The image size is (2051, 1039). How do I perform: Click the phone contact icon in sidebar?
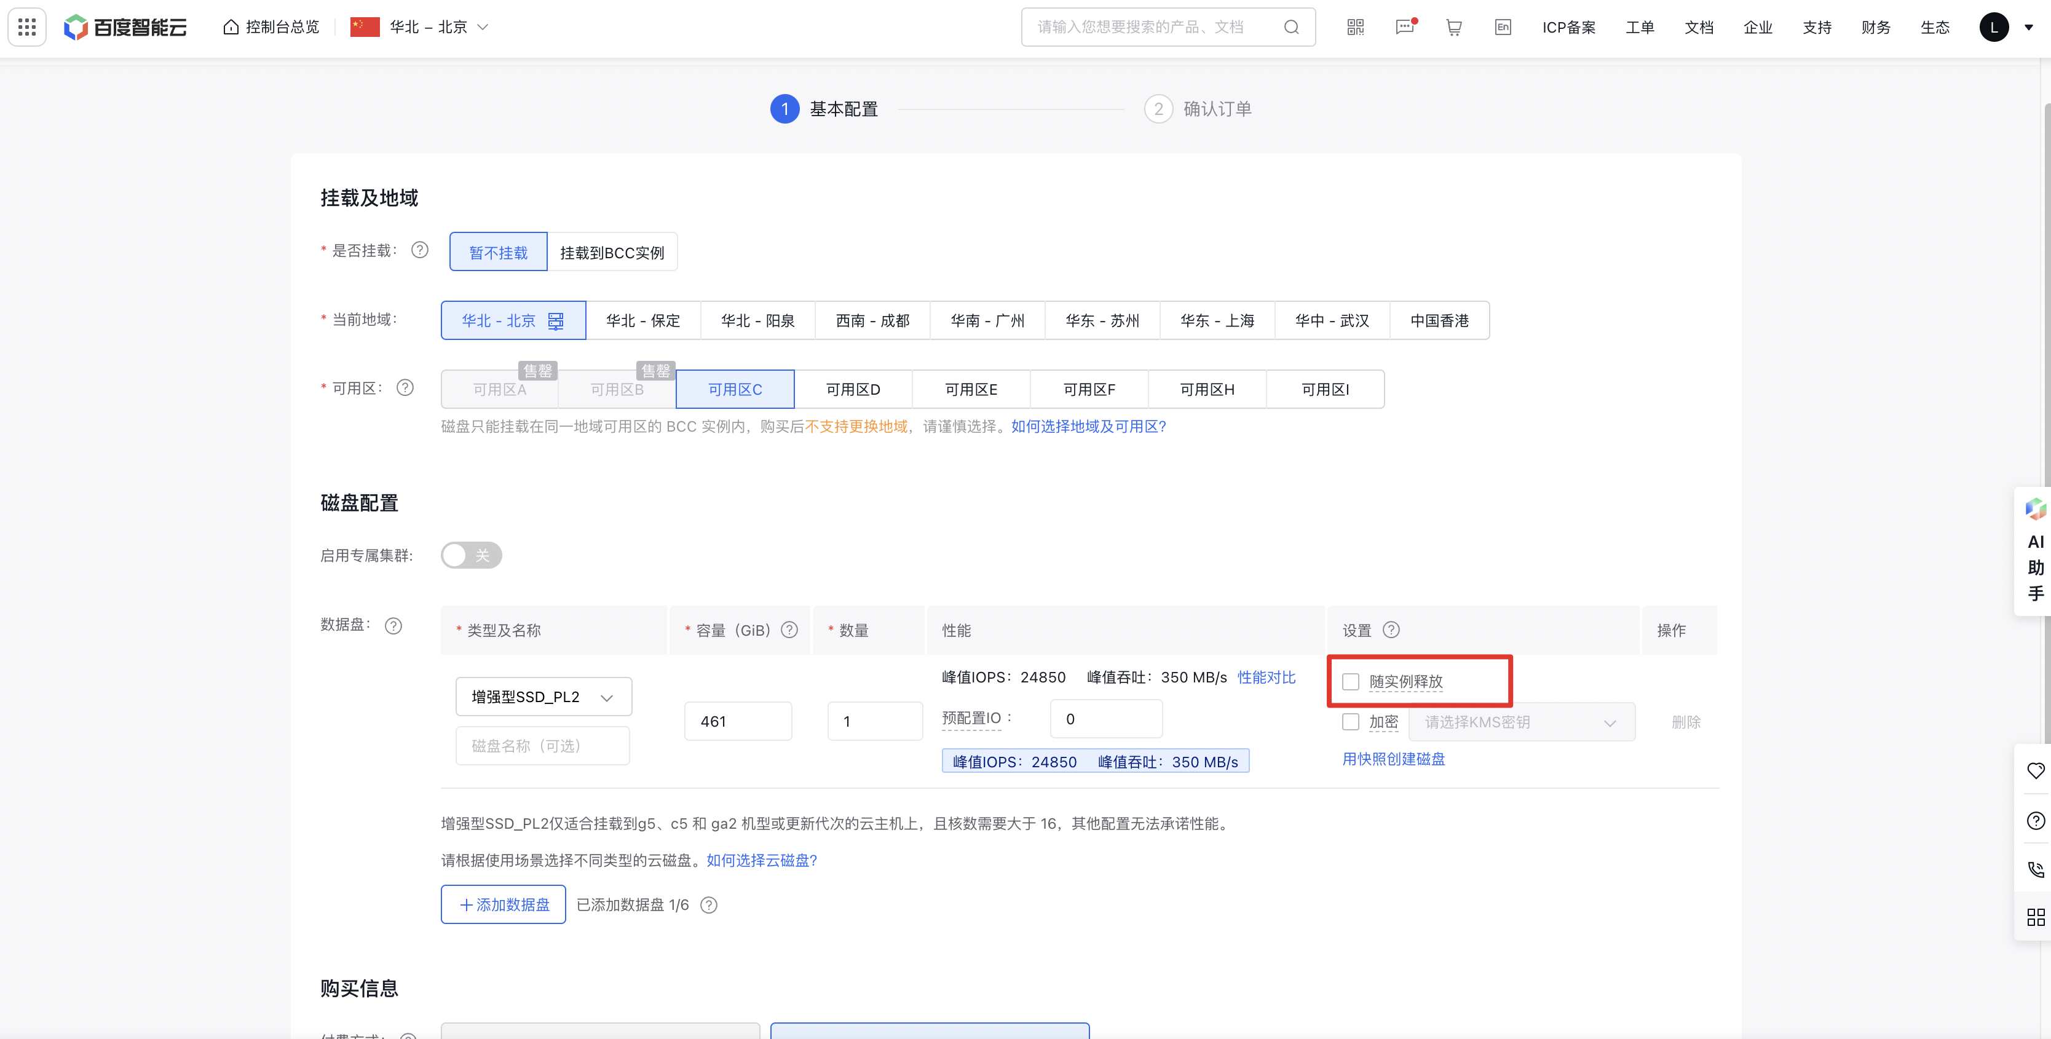coord(2035,869)
